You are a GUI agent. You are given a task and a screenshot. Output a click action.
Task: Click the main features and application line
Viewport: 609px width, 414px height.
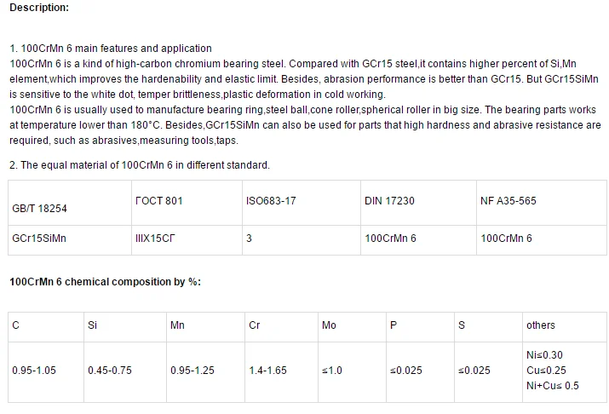pyautogui.click(x=111, y=49)
